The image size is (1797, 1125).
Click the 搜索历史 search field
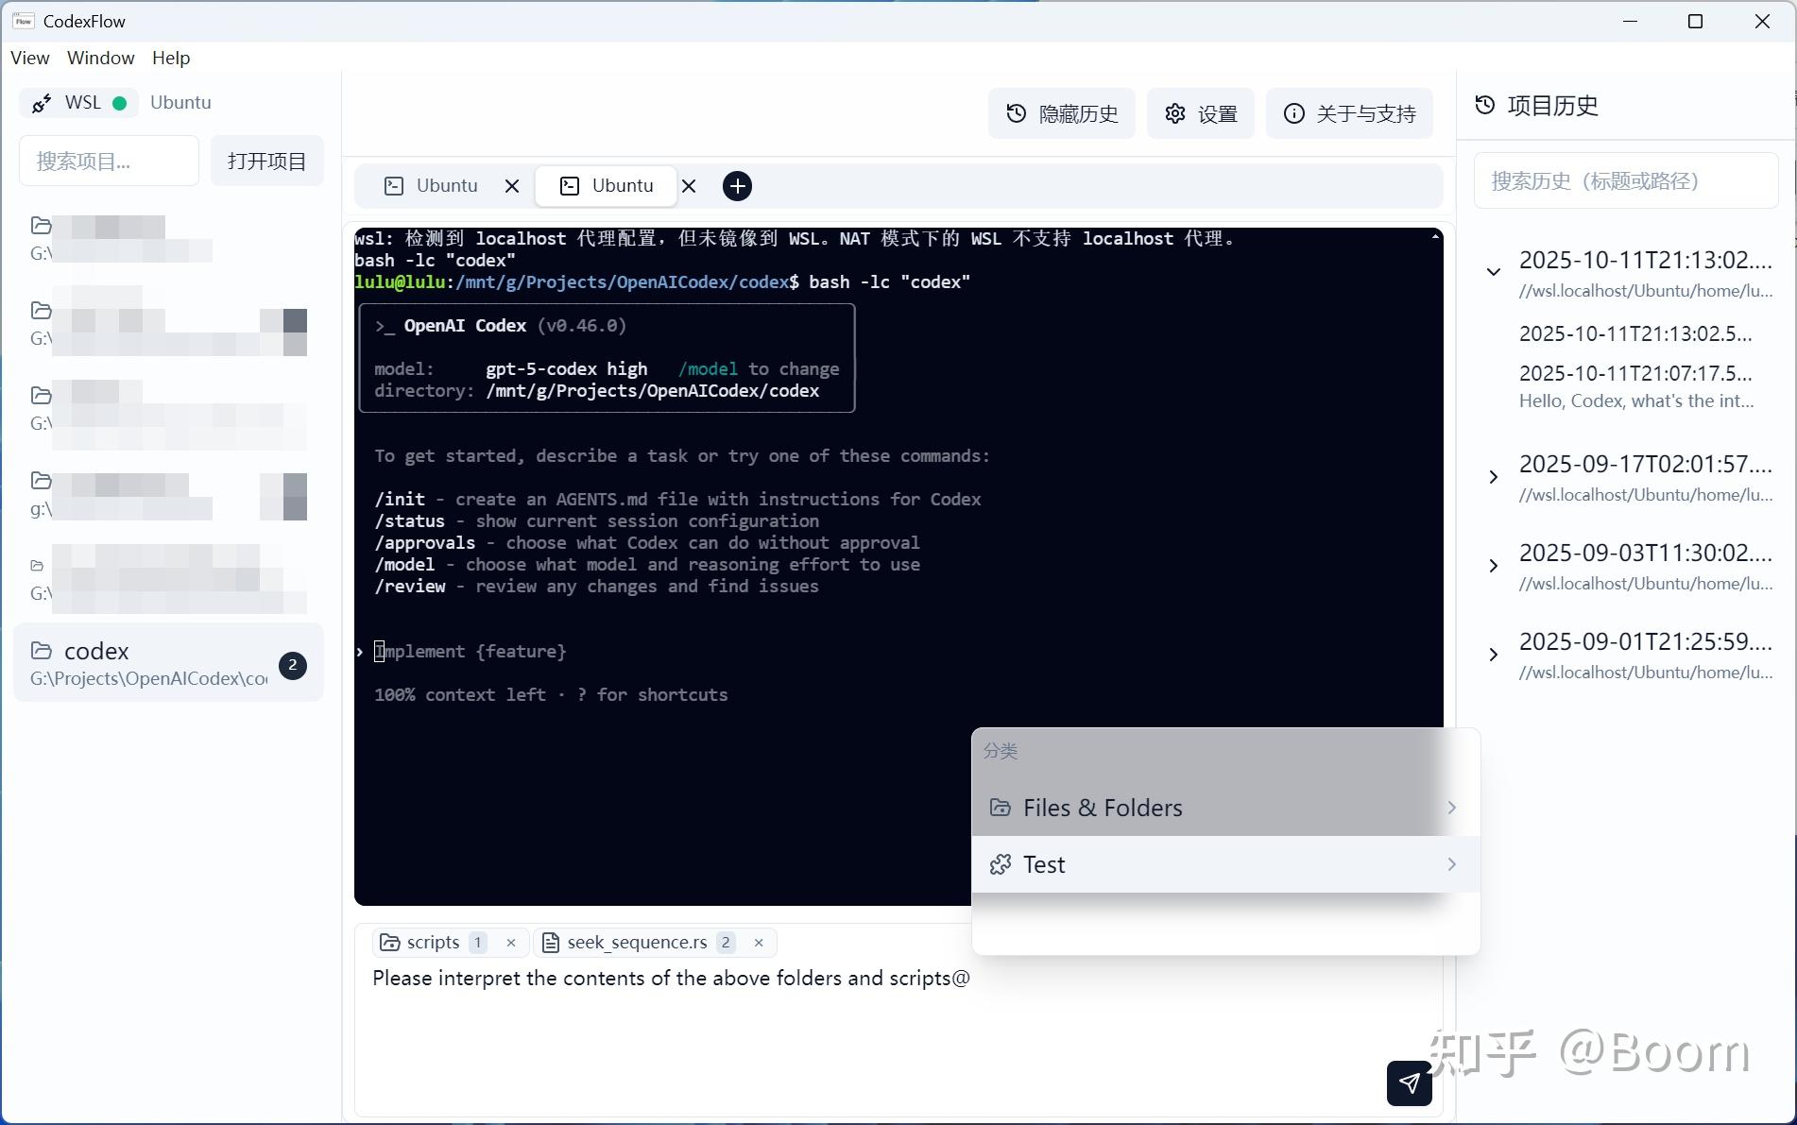point(1625,180)
